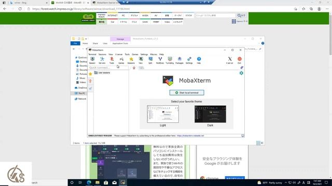
Task: Open Microsoft Edge from the taskbar
Action: coord(89,182)
